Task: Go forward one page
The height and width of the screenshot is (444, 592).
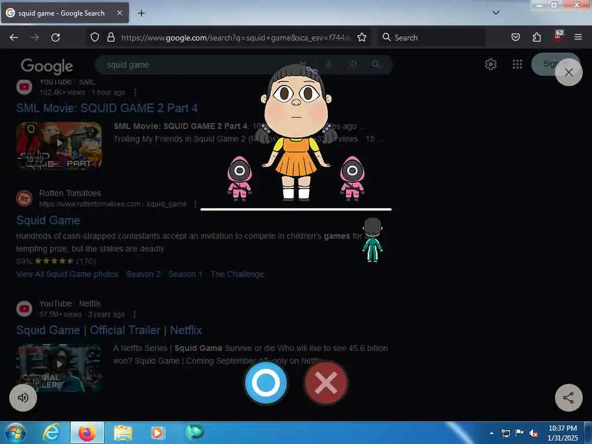Action: (35, 38)
